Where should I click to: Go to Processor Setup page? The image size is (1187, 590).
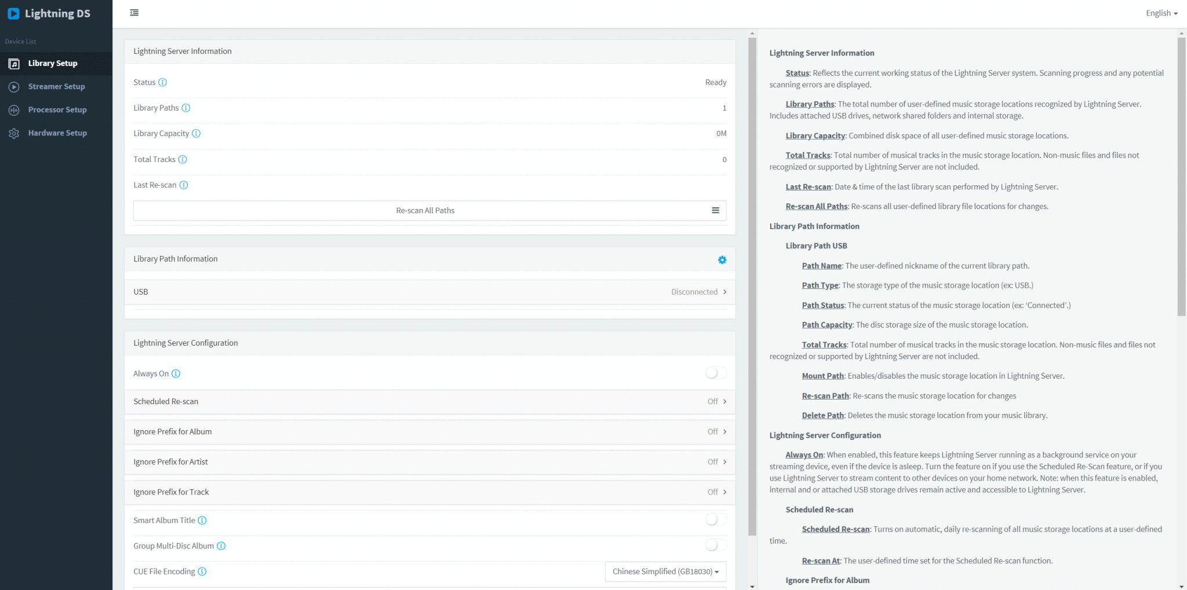(x=56, y=110)
